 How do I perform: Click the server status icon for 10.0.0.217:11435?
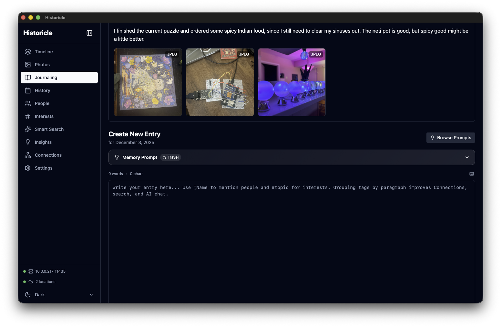(31, 271)
